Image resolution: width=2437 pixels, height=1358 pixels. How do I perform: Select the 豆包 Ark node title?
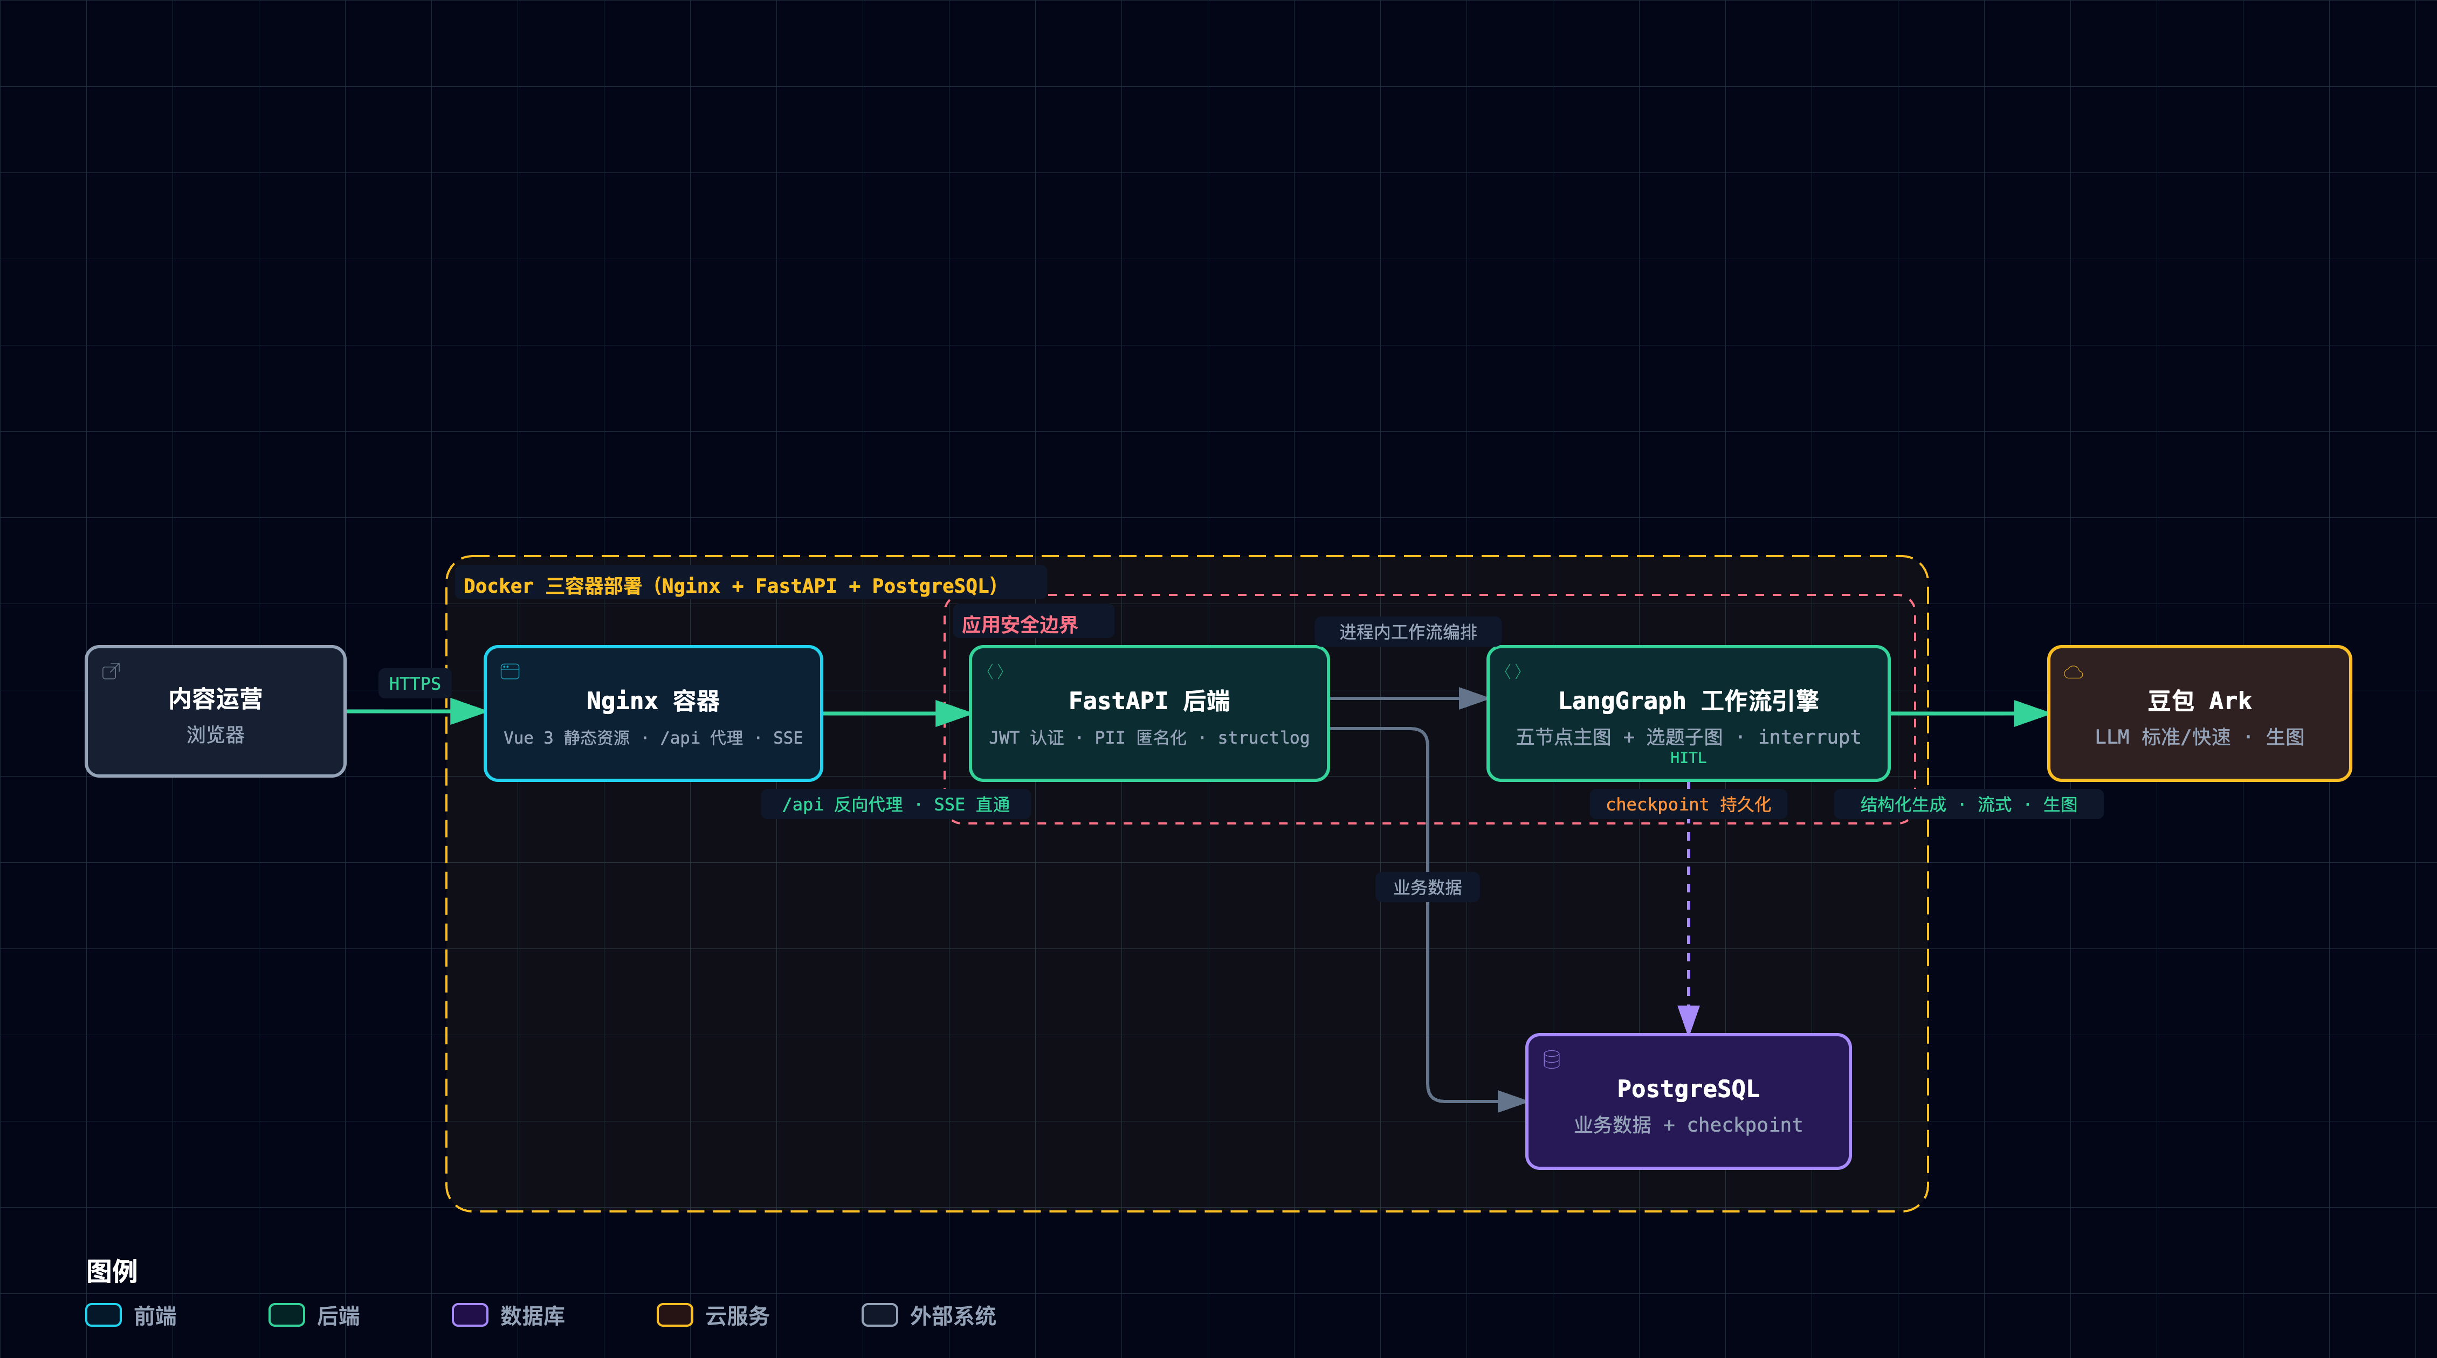click(2200, 701)
